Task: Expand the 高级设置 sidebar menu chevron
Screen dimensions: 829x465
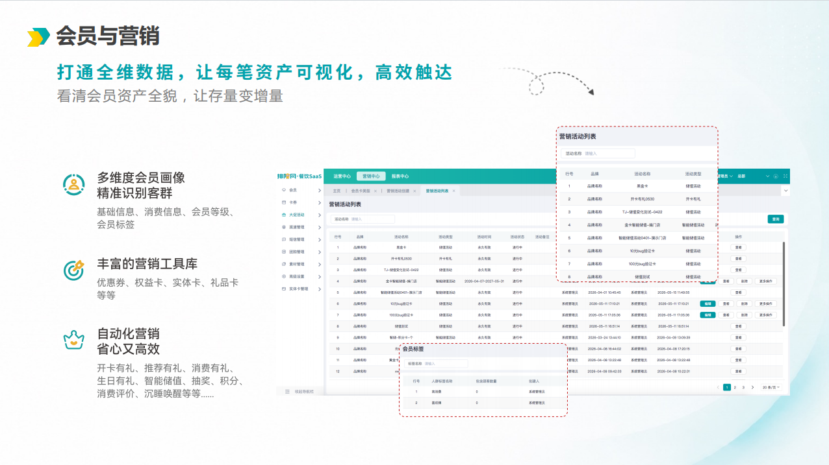Action: pyautogui.click(x=320, y=276)
